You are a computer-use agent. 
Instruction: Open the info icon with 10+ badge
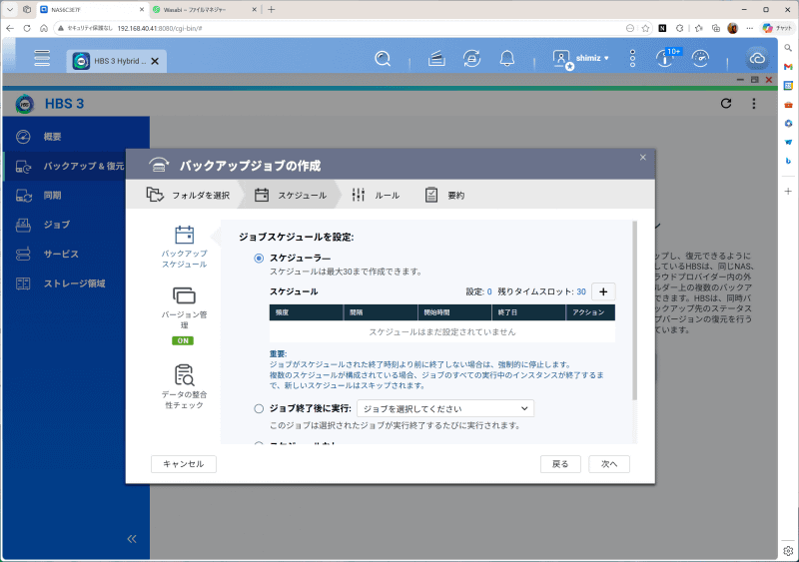click(x=665, y=58)
